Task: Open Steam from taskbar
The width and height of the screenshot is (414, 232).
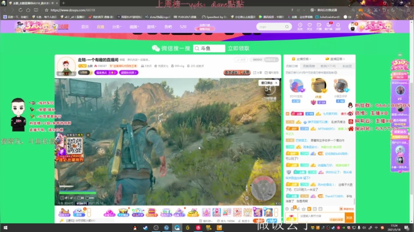Action: pos(145,228)
